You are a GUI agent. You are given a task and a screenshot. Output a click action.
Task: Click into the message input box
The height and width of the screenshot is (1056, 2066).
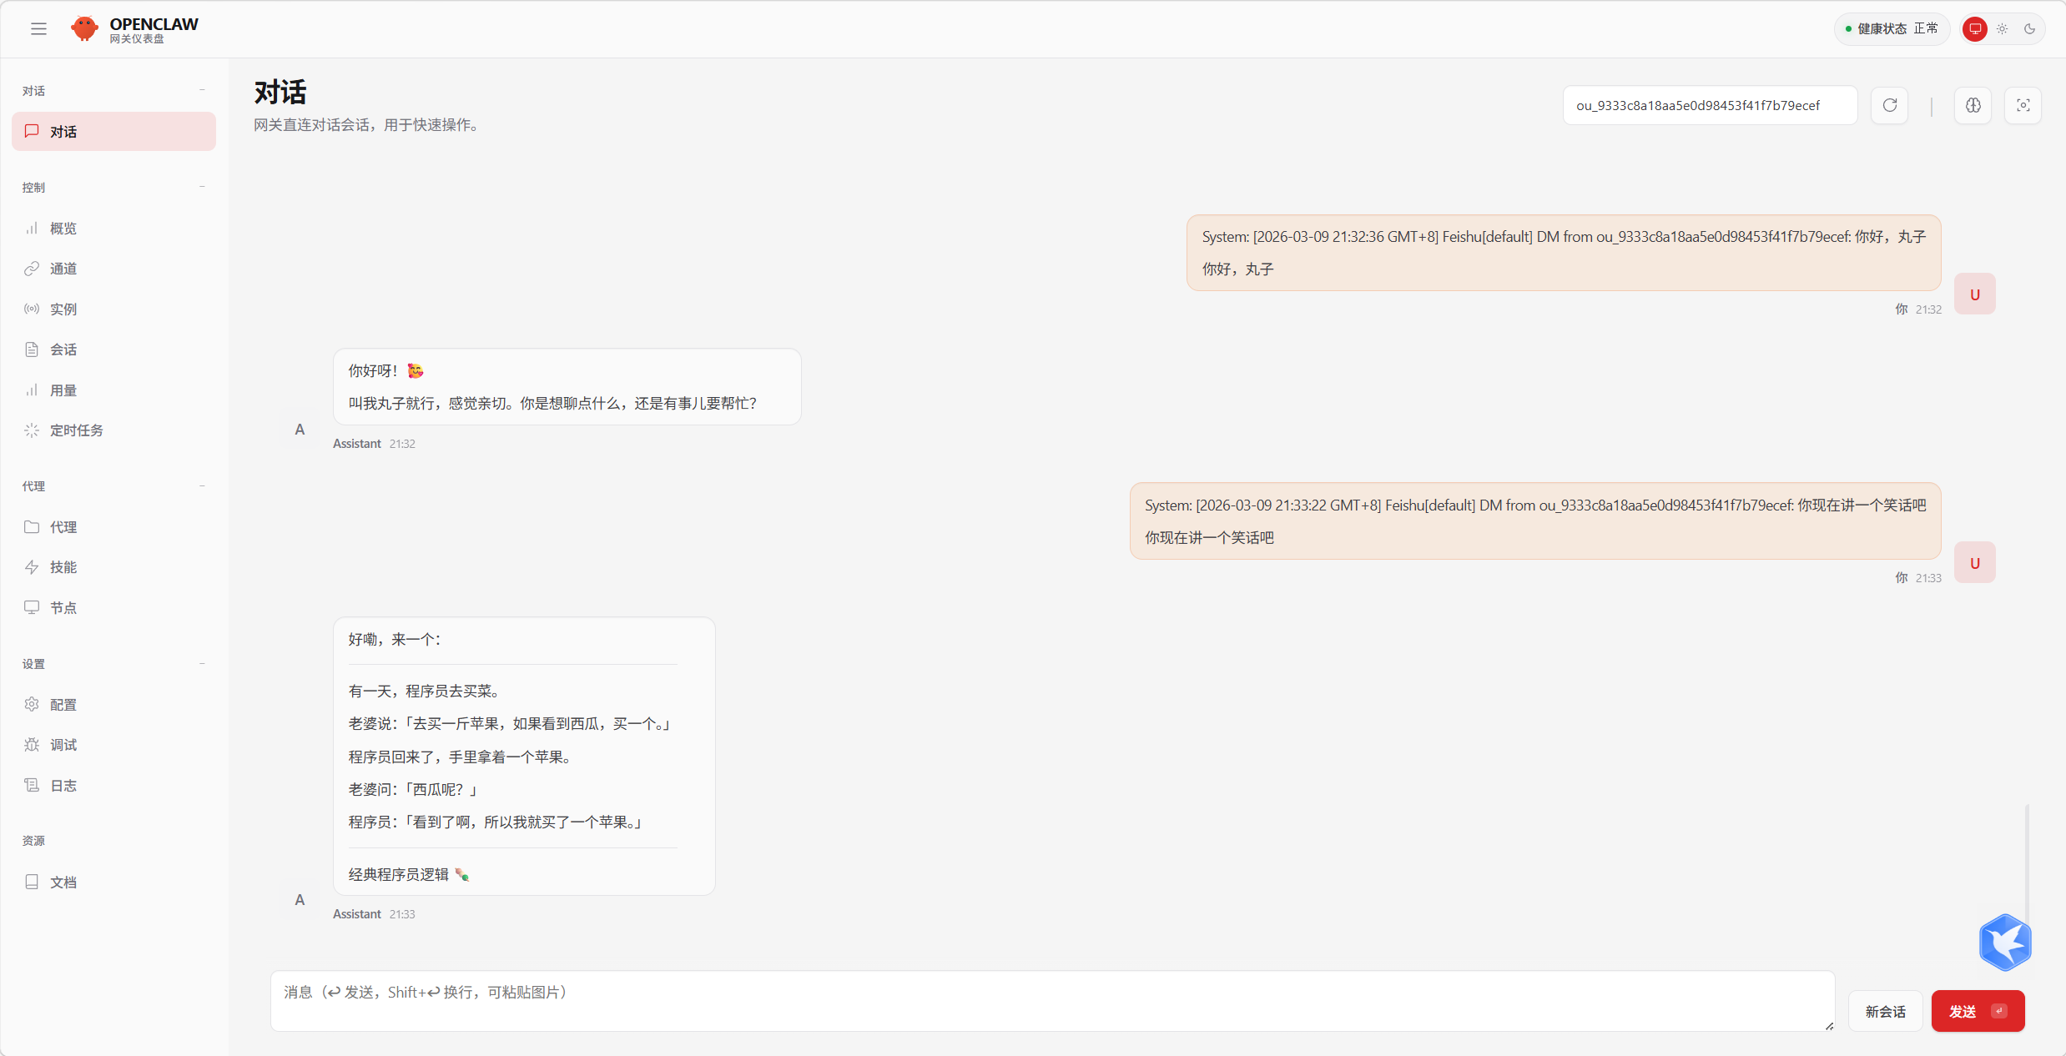click(x=1051, y=1001)
